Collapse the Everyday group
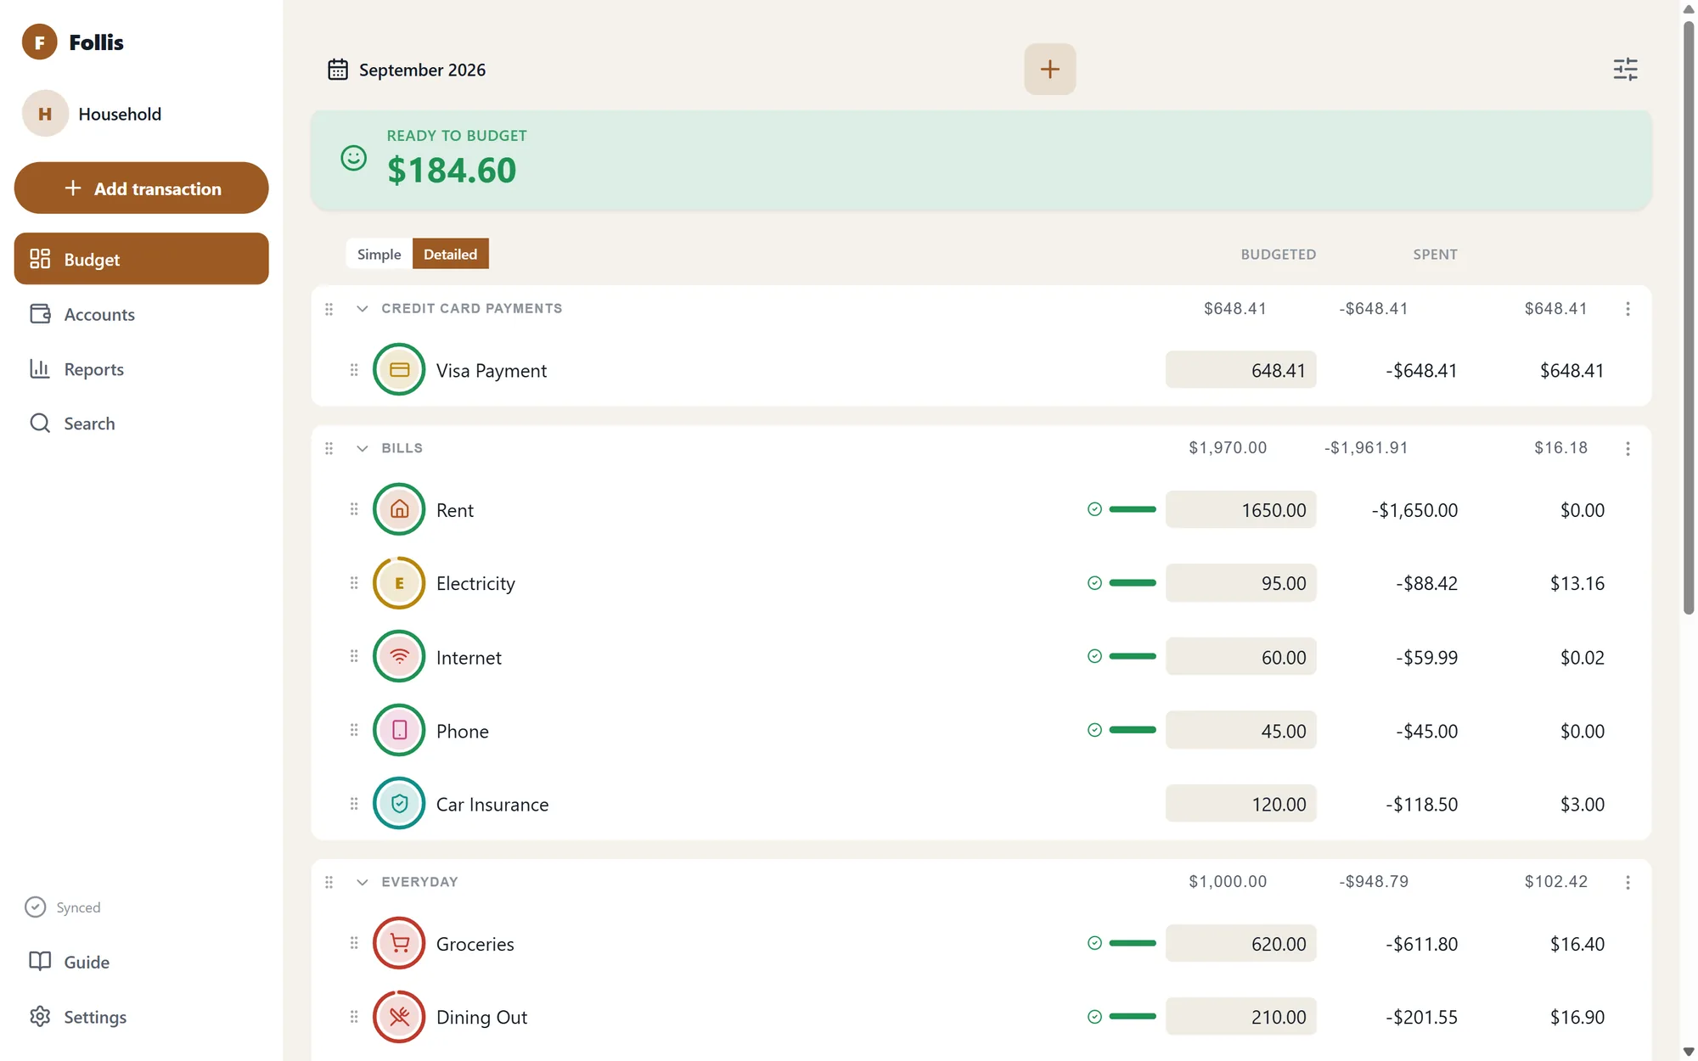This screenshot has height=1061, width=1698. [x=363, y=883]
